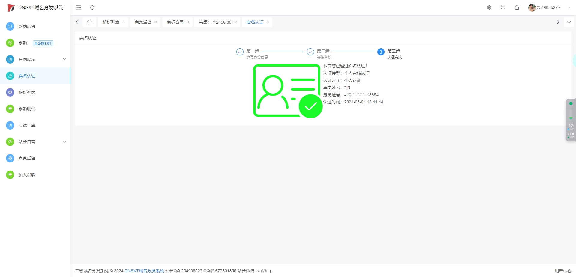Click the lock screen icon
Viewport: 576px width, 277px height.
(517, 7)
